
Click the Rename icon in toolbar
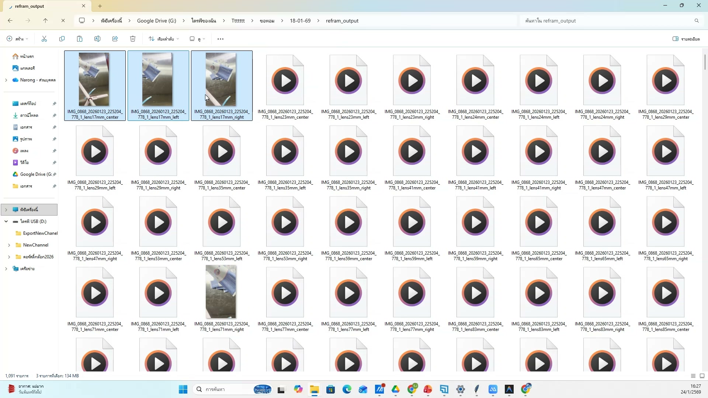coord(97,39)
